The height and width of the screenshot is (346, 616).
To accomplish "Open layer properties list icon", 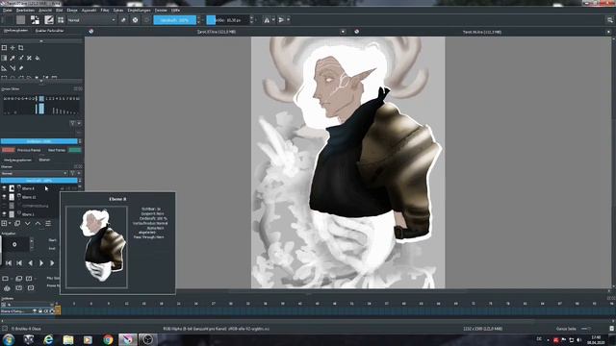I will tap(48, 223).
